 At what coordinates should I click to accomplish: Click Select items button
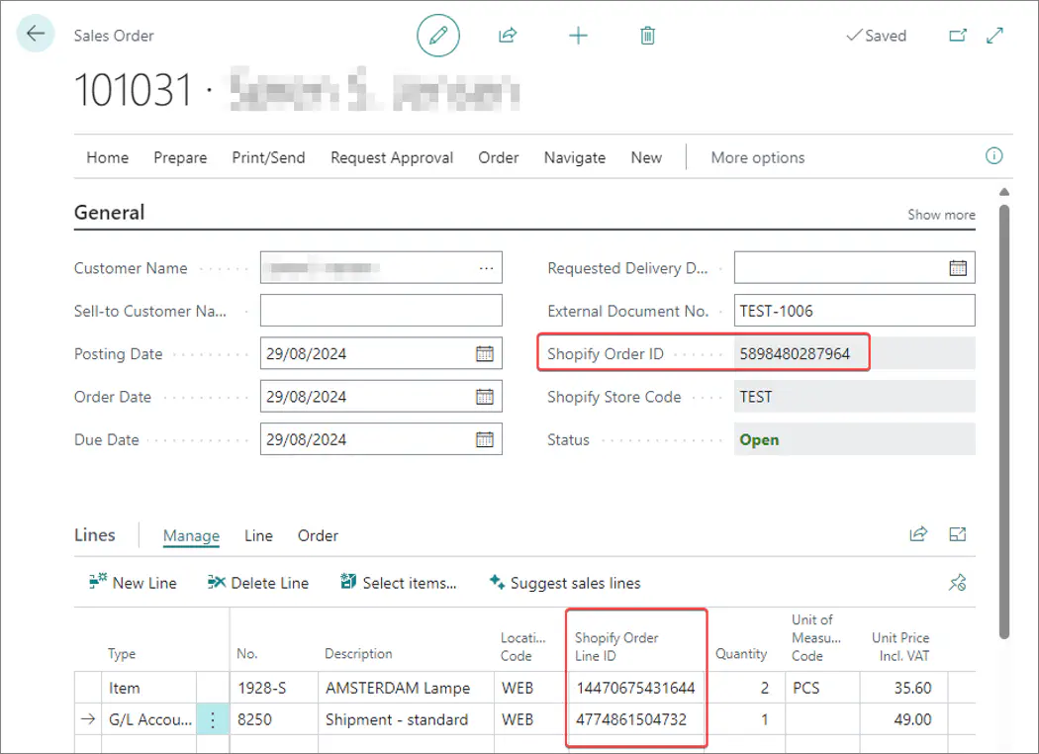[398, 583]
